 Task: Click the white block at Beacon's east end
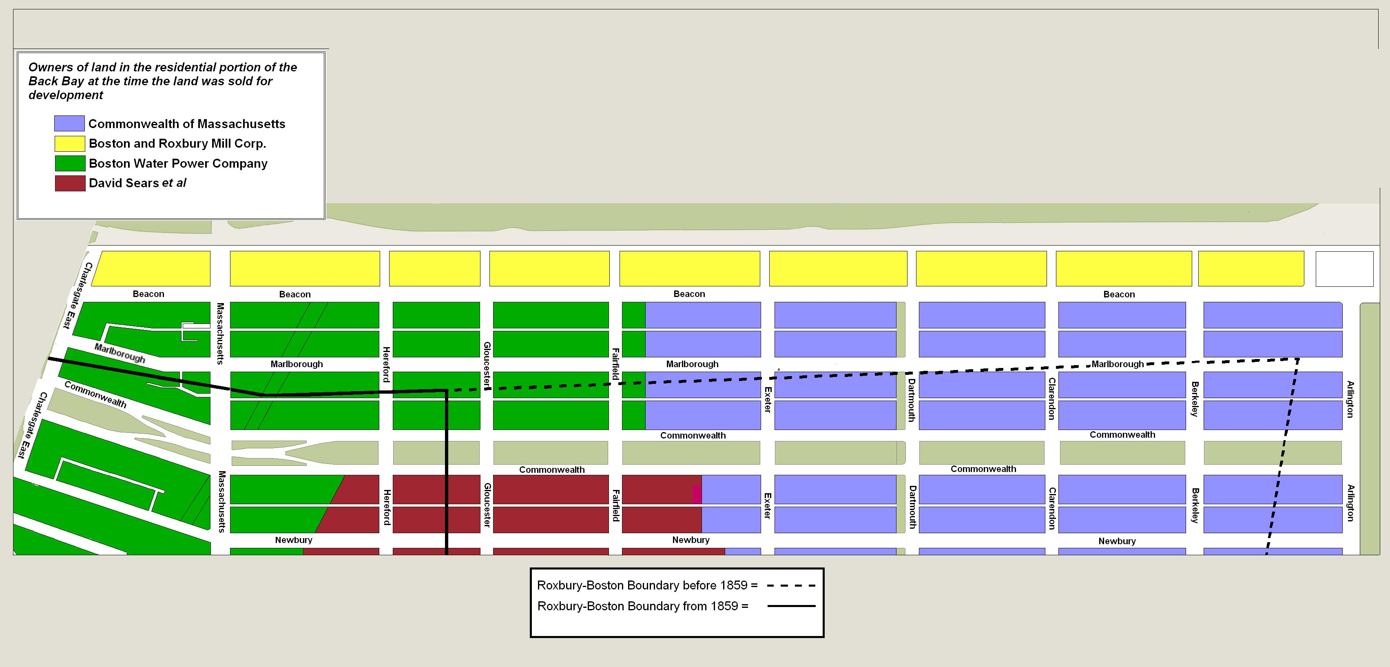click(x=1344, y=269)
